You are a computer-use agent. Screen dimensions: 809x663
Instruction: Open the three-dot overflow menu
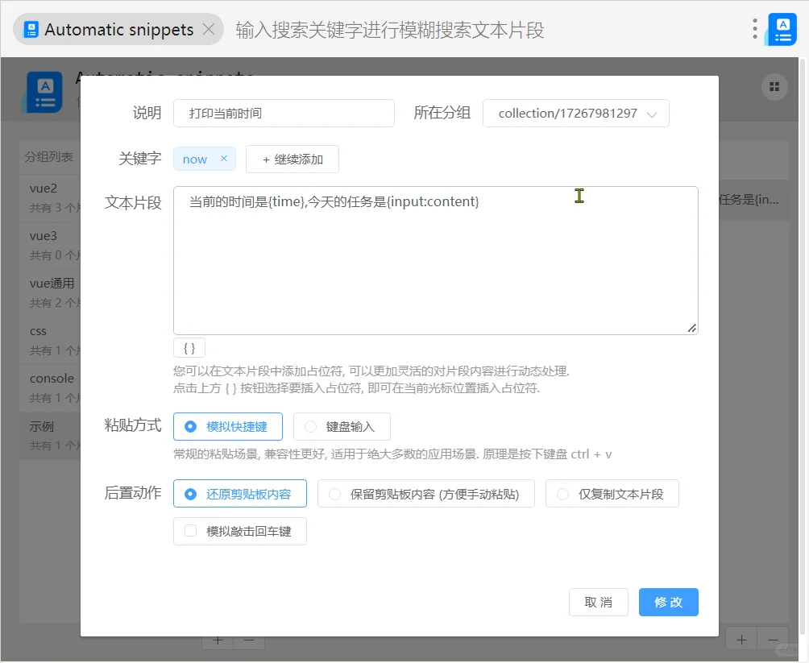755,29
